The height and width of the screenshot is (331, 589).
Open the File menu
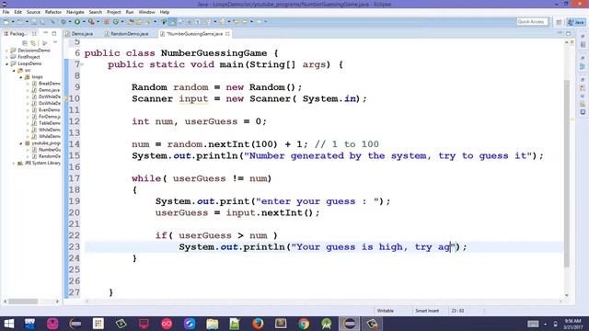(x=6, y=12)
